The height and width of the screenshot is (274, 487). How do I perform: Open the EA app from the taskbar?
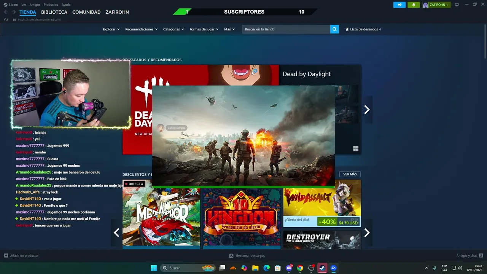(334, 268)
